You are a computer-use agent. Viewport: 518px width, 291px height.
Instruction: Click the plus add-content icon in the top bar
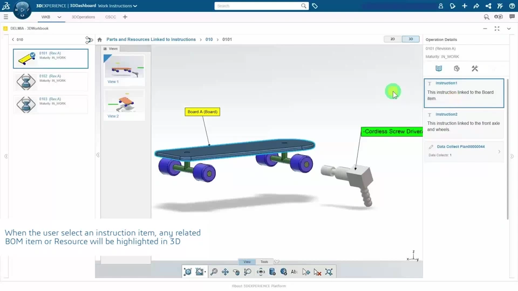(x=465, y=6)
